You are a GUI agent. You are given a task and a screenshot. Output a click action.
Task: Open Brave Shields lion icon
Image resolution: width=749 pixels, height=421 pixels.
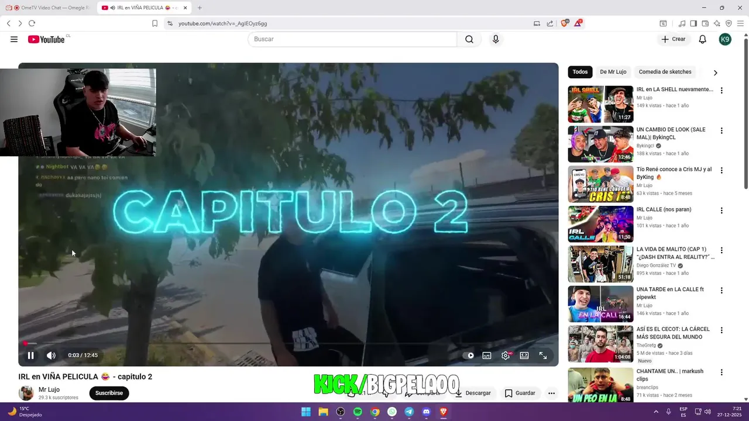[x=565, y=23]
